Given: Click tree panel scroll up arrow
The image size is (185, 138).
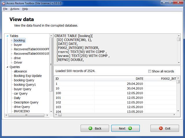Looking at the screenshot, I should click(51, 36).
